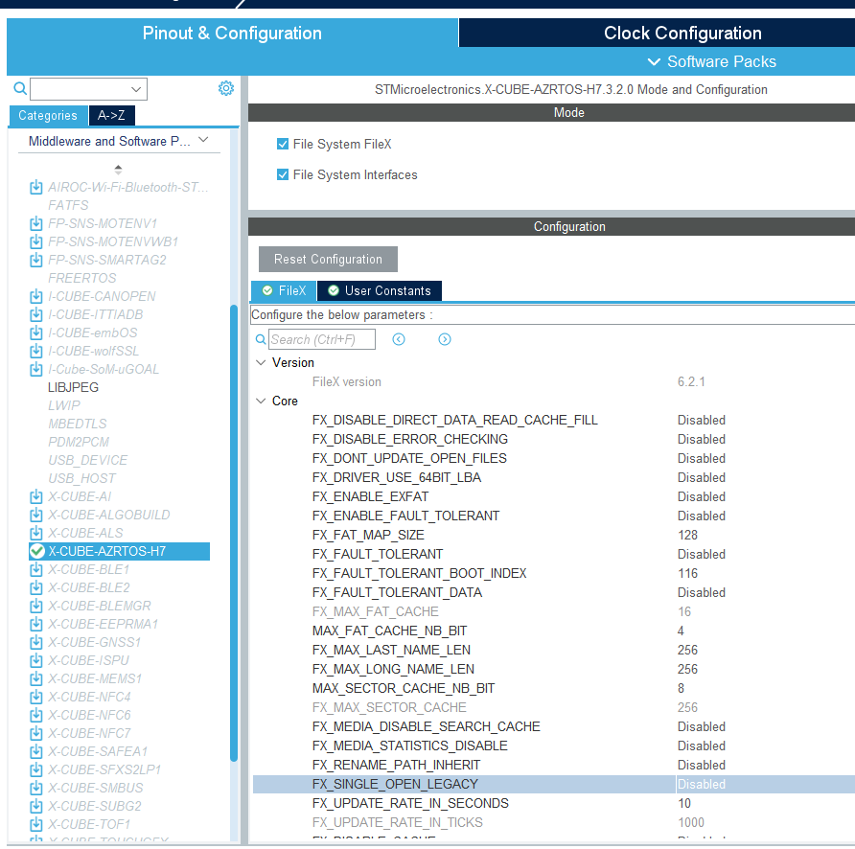Click the download icon beside X-CUBE-BLE1
Image resolution: width=855 pixels, height=849 pixels.
tap(36, 569)
